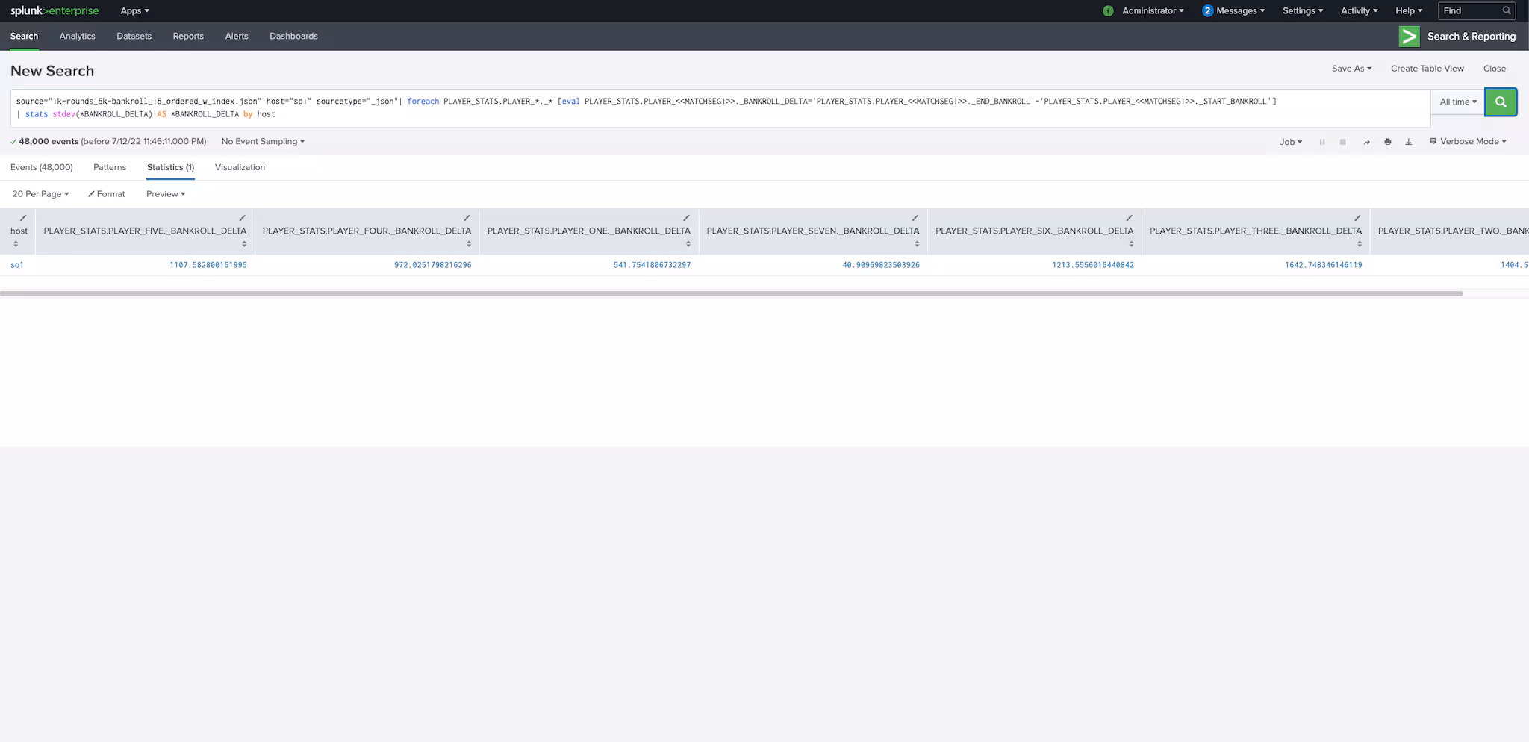The image size is (1529, 742).
Task: Click the pause job icon
Action: pyautogui.click(x=1321, y=142)
